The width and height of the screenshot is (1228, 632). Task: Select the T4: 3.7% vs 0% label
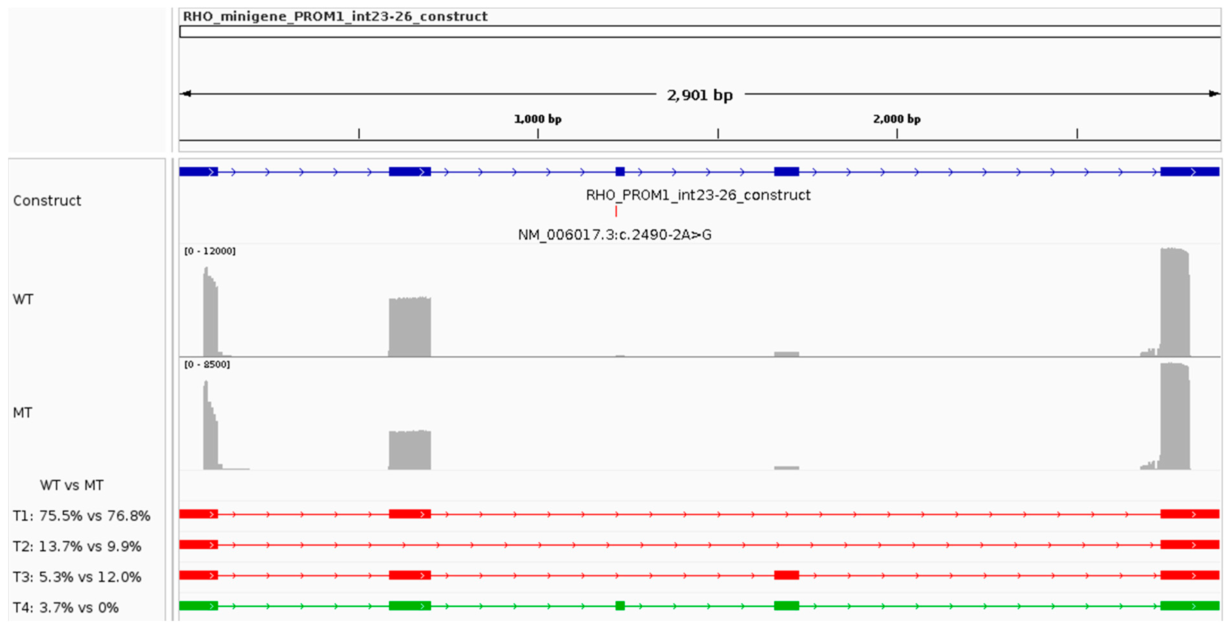coord(65,608)
